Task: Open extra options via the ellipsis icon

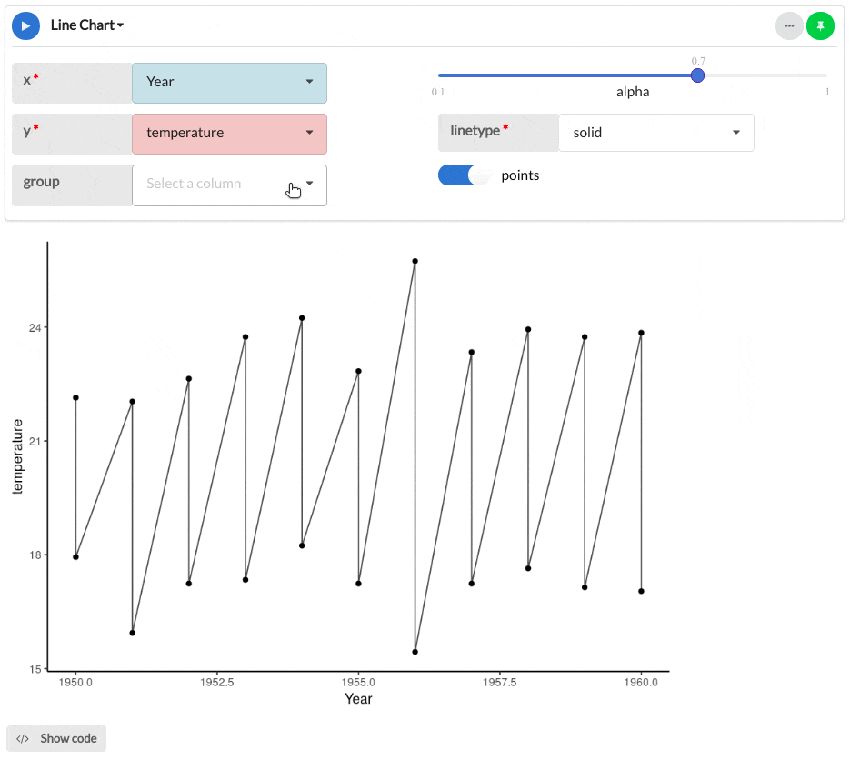Action: click(789, 26)
